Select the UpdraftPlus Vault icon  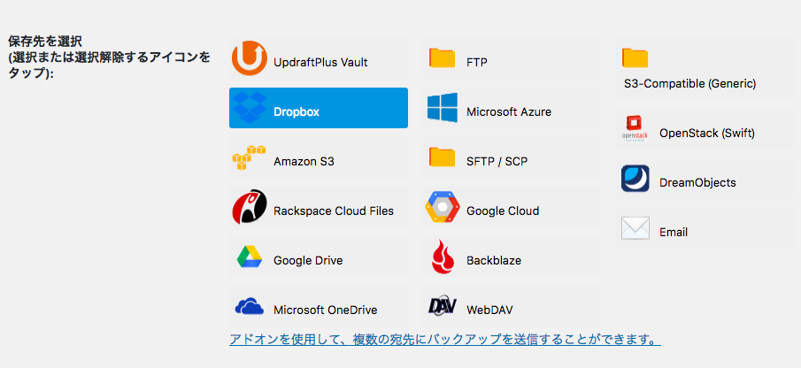[250, 57]
